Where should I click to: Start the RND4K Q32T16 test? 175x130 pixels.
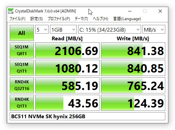point(22,85)
